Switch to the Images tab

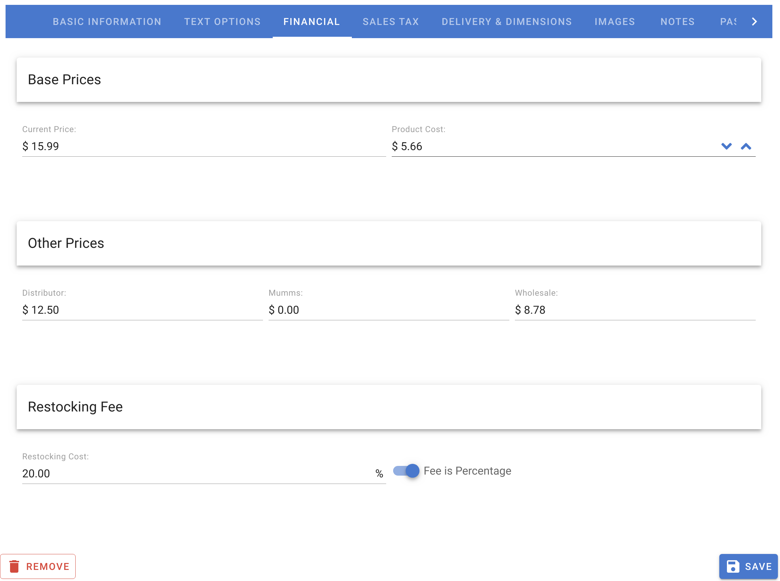pyautogui.click(x=614, y=21)
